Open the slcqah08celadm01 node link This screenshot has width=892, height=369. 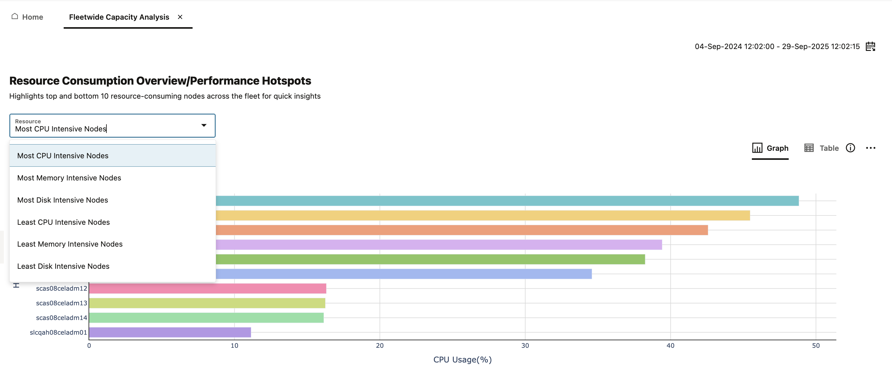pyautogui.click(x=58, y=332)
